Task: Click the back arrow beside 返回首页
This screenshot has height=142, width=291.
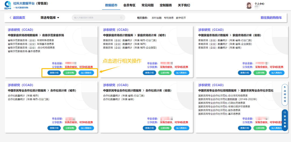Action: (x=11, y=18)
